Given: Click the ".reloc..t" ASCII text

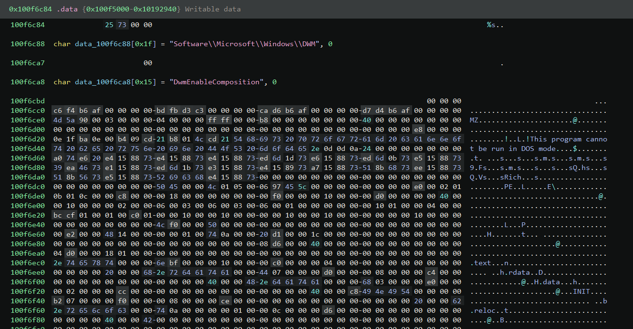Looking at the screenshot, I should coord(489,310).
